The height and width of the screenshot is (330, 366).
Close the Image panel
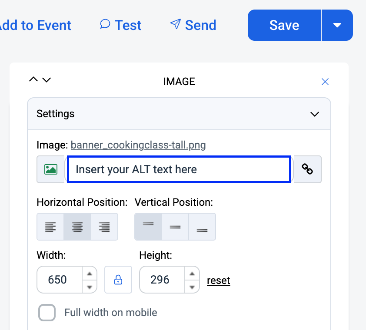(325, 82)
